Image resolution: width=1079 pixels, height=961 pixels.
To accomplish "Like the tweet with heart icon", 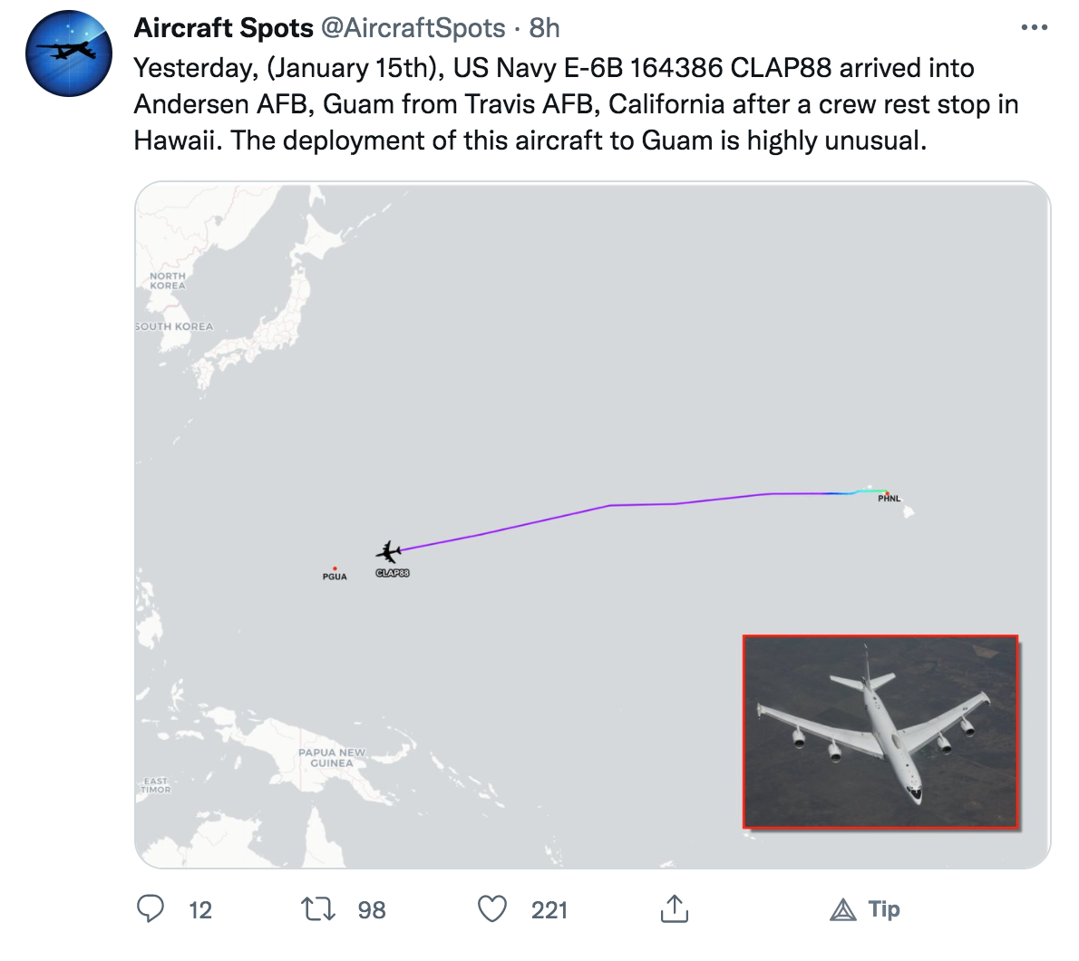I will coord(492,908).
